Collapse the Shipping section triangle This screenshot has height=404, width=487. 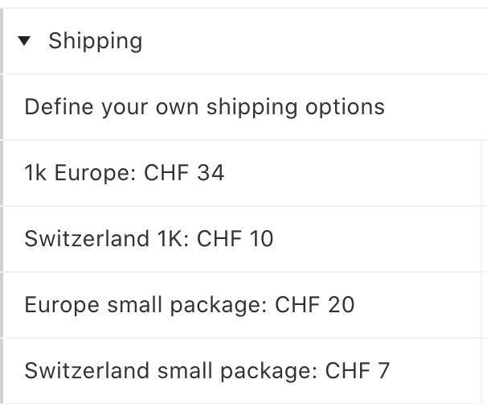point(23,41)
